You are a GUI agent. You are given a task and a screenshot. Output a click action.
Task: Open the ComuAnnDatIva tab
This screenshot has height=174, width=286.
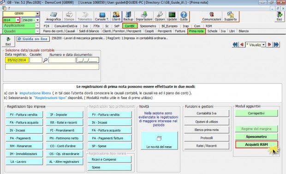[66, 26]
